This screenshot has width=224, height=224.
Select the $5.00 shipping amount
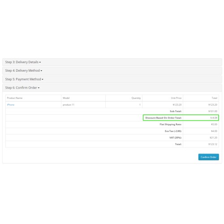(214, 125)
